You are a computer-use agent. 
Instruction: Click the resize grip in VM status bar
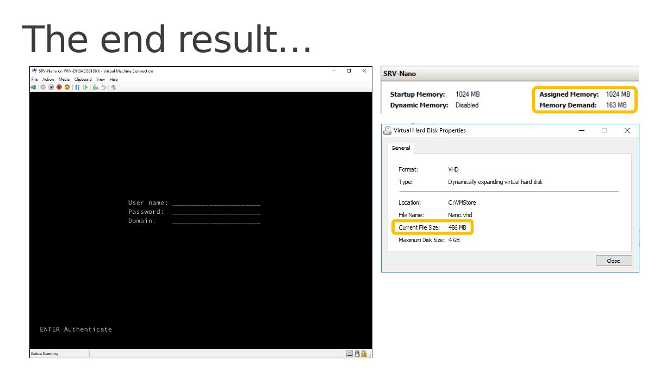pyautogui.click(x=370, y=355)
